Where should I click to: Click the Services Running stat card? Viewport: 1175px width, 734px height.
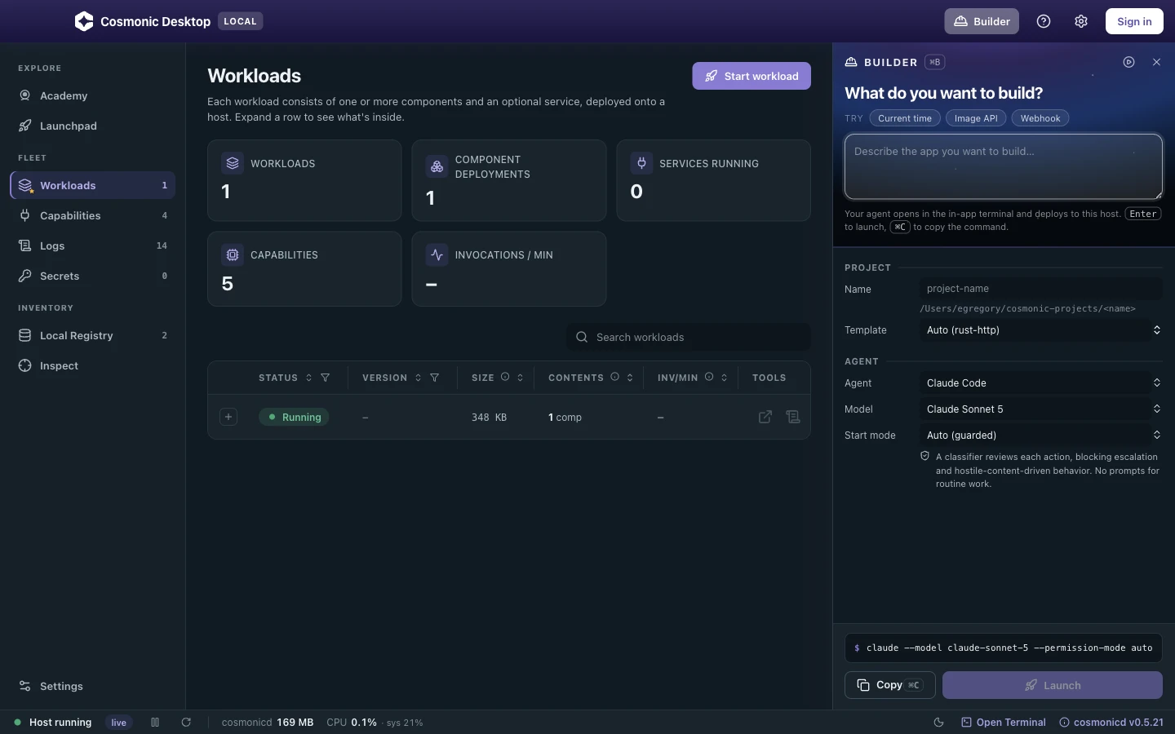tap(714, 180)
